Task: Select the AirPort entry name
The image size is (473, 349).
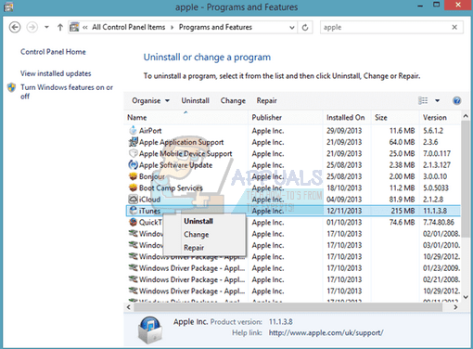Action: click(x=150, y=131)
